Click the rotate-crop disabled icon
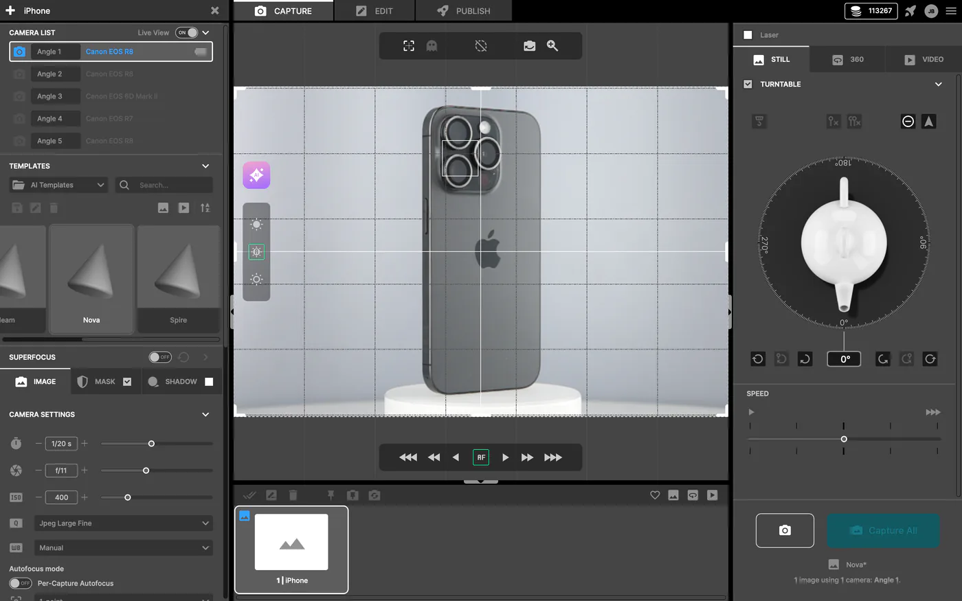Screen dimensions: 962x601 (x=481, y=46)
